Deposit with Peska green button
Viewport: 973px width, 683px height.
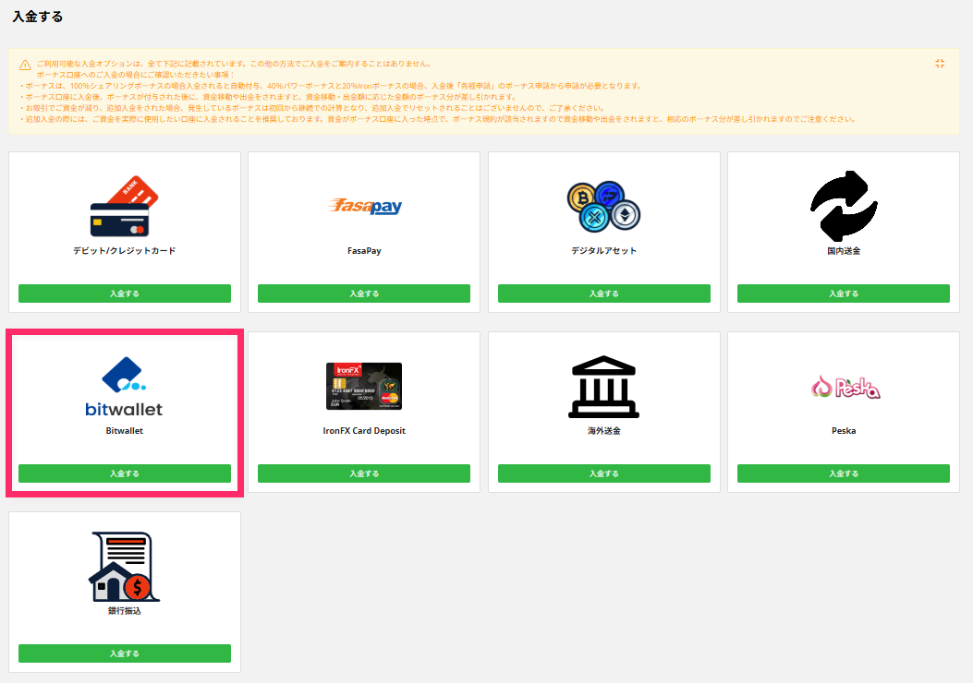844,473
